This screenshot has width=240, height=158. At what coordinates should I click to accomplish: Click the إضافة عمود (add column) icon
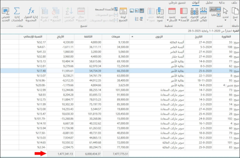tap(160, 11)
